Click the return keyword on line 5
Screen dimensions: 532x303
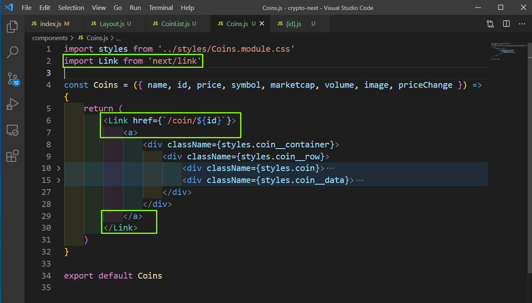click(98, 108)
